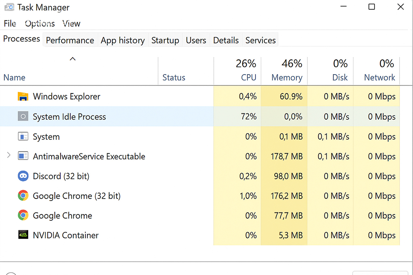Select the AntimalwareService Executable name
413x275 pixels.
89,156
